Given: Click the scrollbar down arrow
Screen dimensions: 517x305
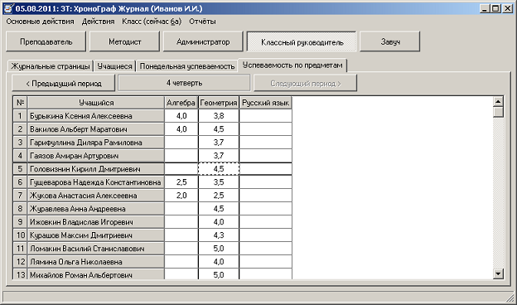Looking at the screenshot, I should pos(498,274).
